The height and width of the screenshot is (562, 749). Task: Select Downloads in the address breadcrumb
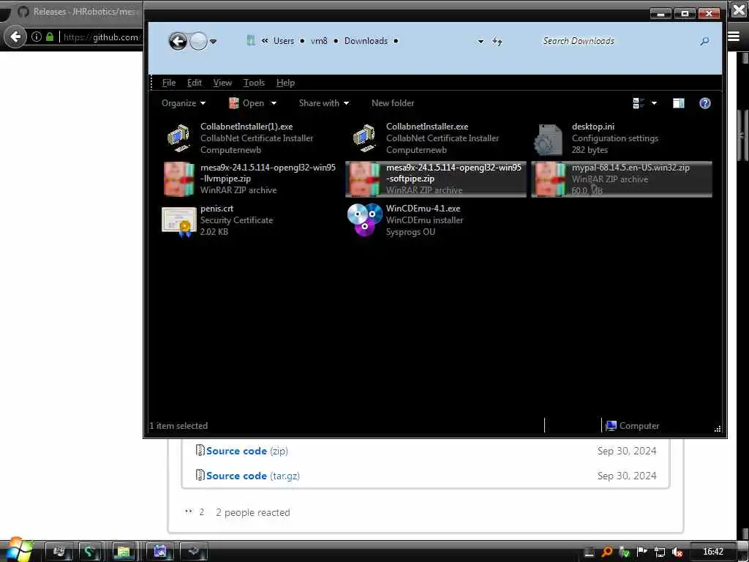pyautogui.click(x=366, y=41)
